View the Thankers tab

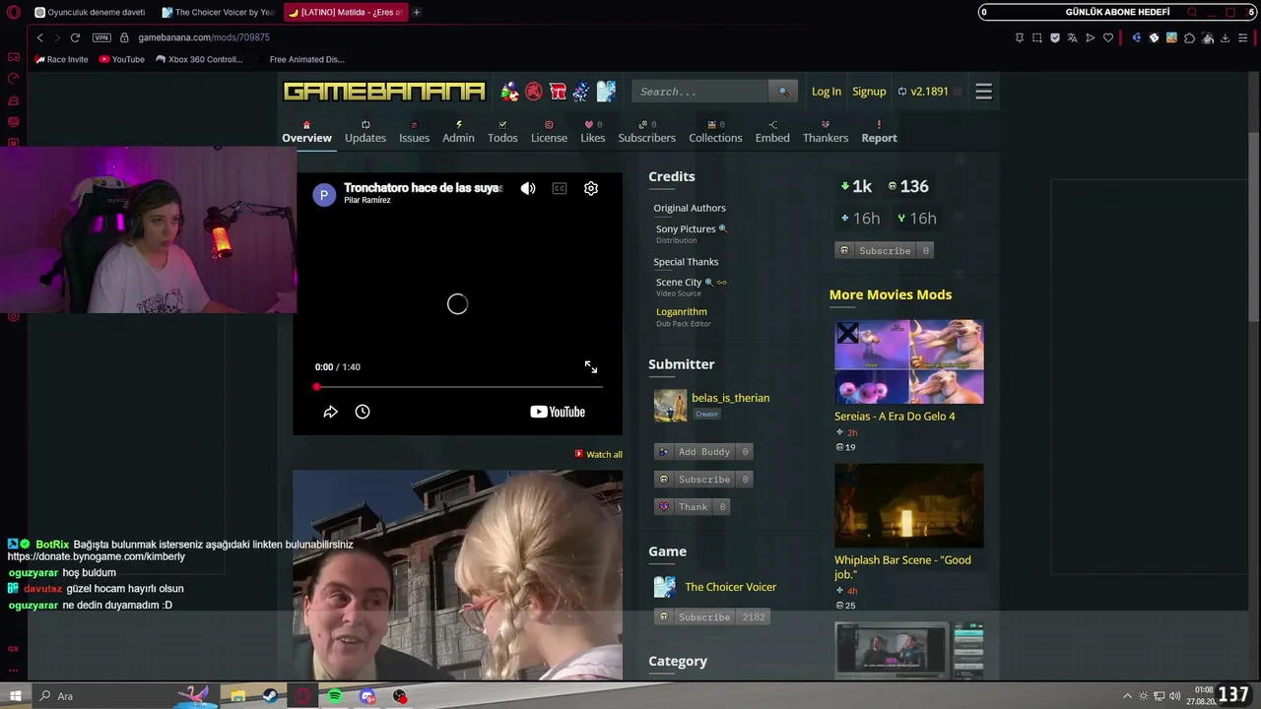coord(826,132)
